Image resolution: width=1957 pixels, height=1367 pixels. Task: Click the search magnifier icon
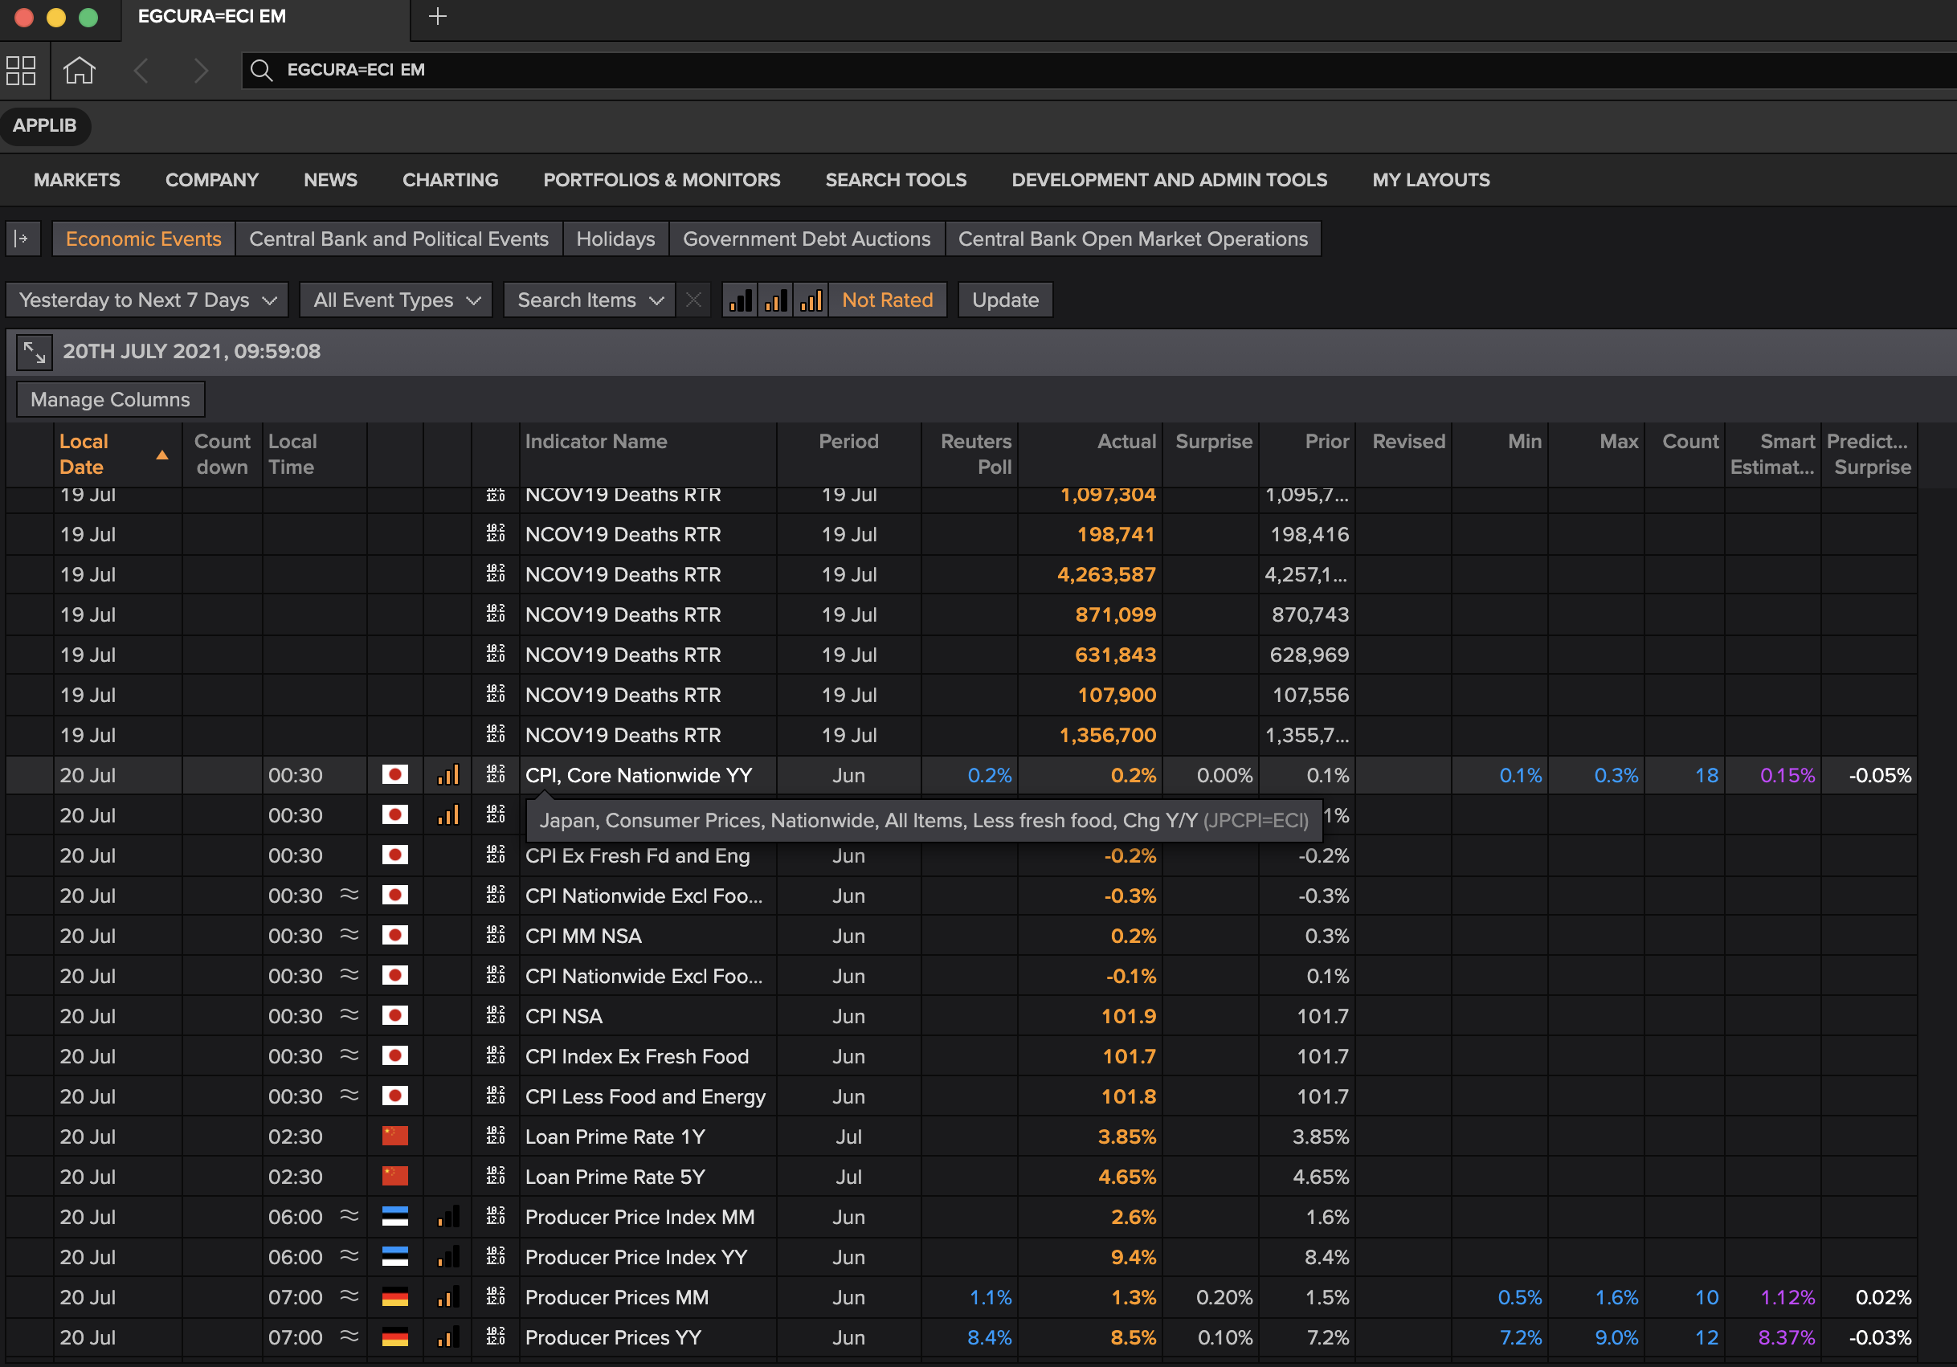(x=262, y=70)
